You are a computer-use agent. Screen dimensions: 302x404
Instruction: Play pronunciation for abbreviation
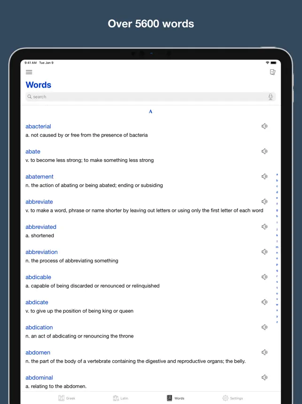[x=264, y=252]
